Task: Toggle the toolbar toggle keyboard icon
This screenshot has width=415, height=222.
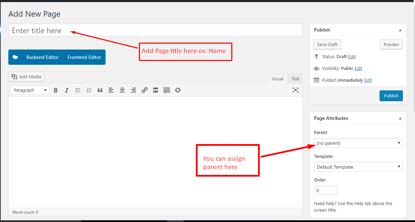Action: 167,90
